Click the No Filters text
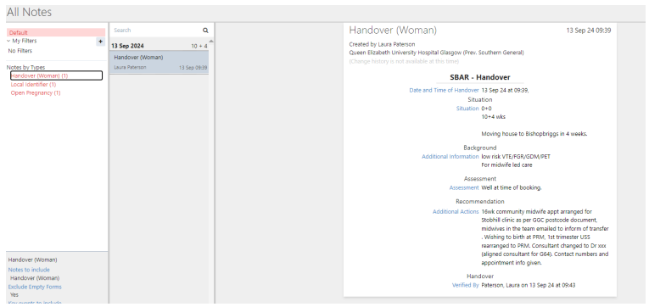 pyautogui.click(x=20, y=51)
